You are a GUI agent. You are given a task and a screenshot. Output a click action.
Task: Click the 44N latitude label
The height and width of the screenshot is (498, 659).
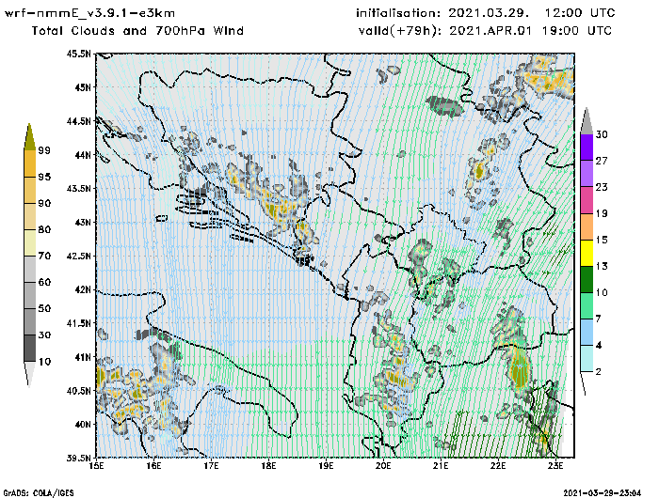[83, 155]
